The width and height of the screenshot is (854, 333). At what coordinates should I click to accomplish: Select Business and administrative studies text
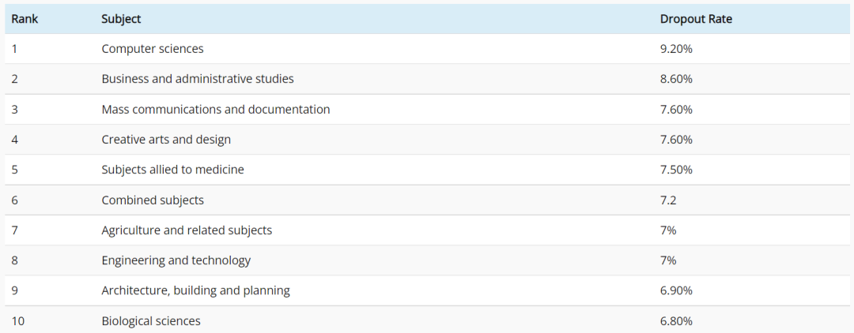pos(198,79)
